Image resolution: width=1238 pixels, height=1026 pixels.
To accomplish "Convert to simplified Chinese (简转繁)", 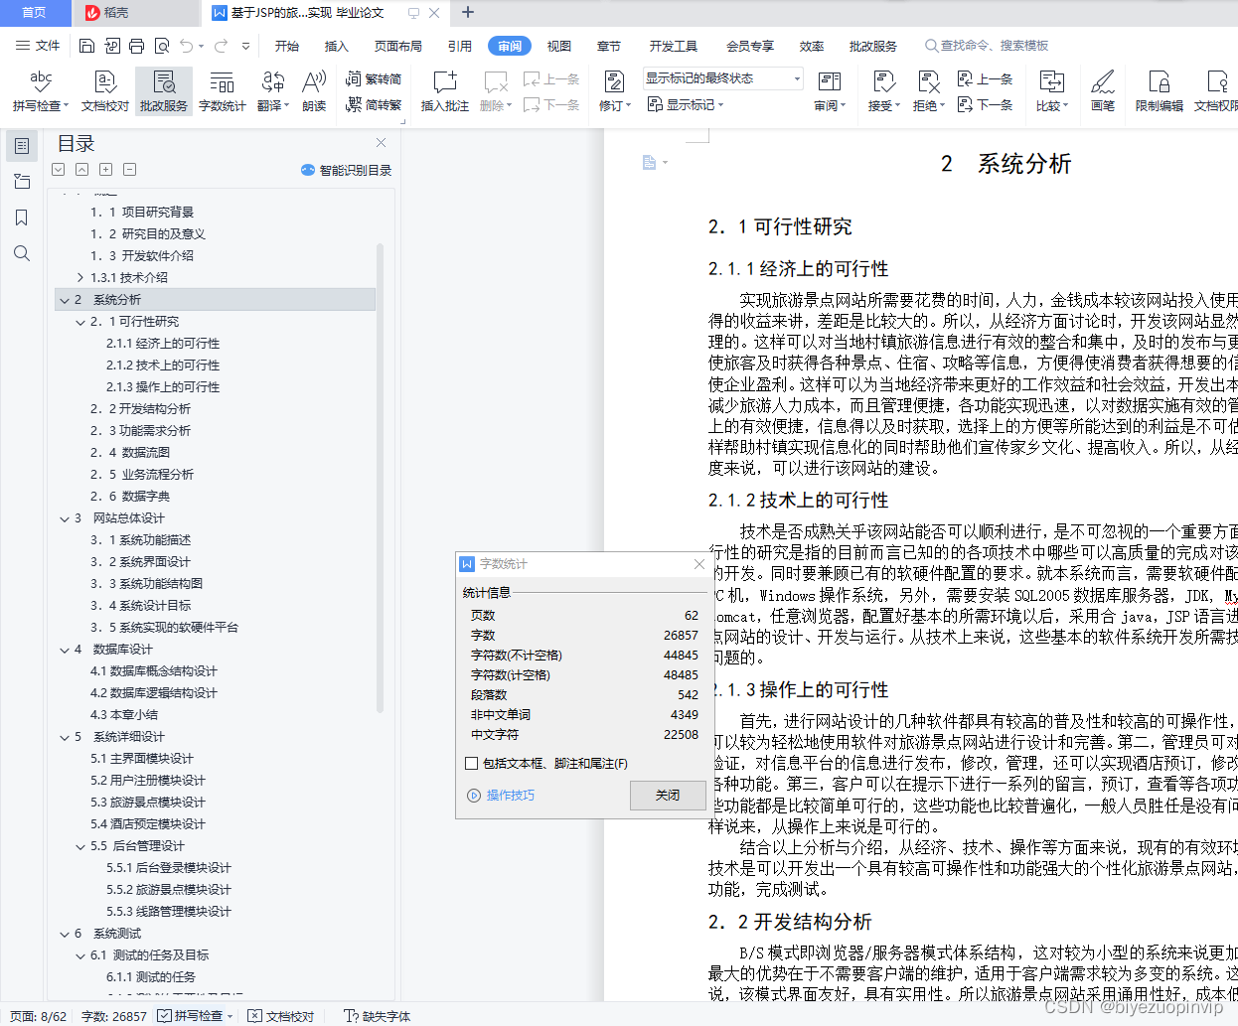I will (x=374, y=104).
